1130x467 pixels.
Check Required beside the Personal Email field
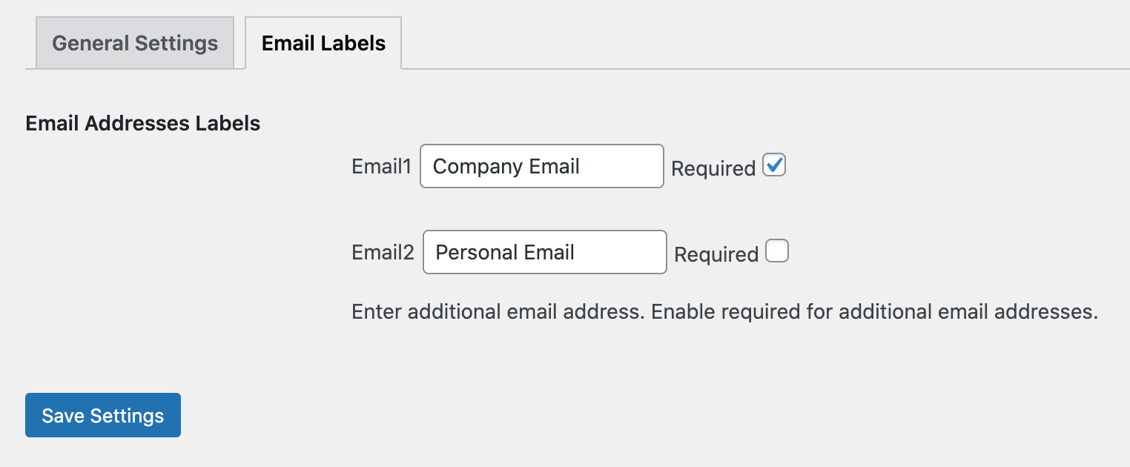(x=776, y=252)
